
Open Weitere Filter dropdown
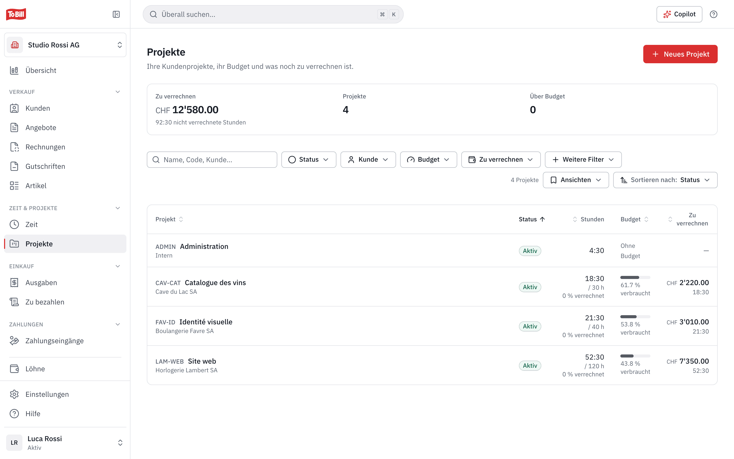(583, 160)
